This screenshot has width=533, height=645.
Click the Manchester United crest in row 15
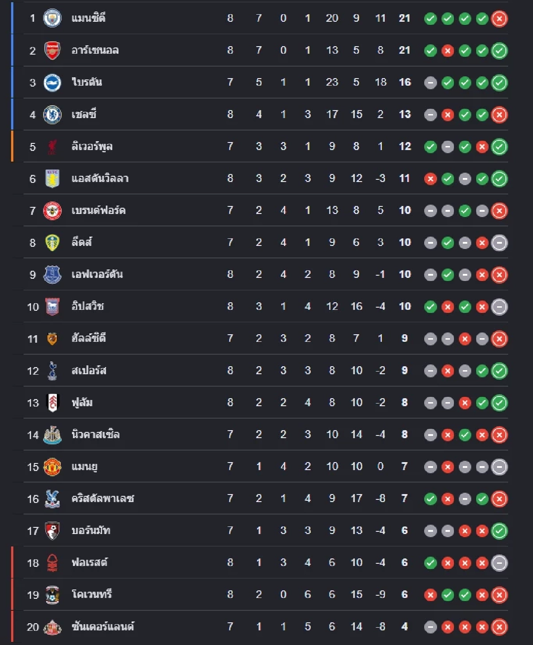52,467
